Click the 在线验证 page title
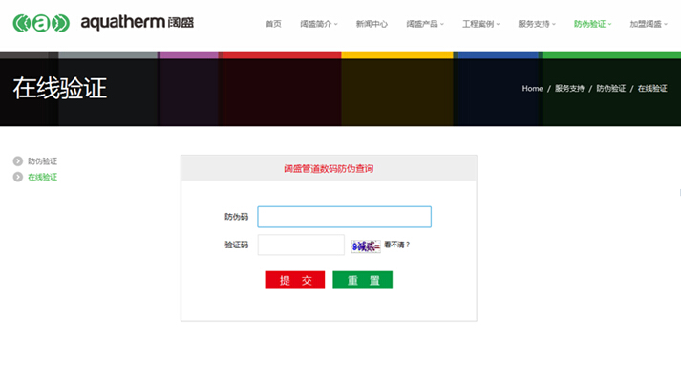 click(x=60, y=88)
